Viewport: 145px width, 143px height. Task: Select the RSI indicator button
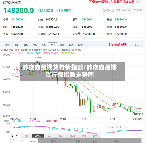(61, 136)
